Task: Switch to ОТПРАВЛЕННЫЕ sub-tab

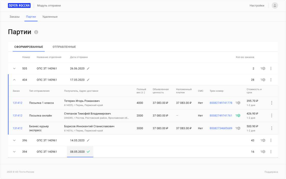Action: (64, 47)
